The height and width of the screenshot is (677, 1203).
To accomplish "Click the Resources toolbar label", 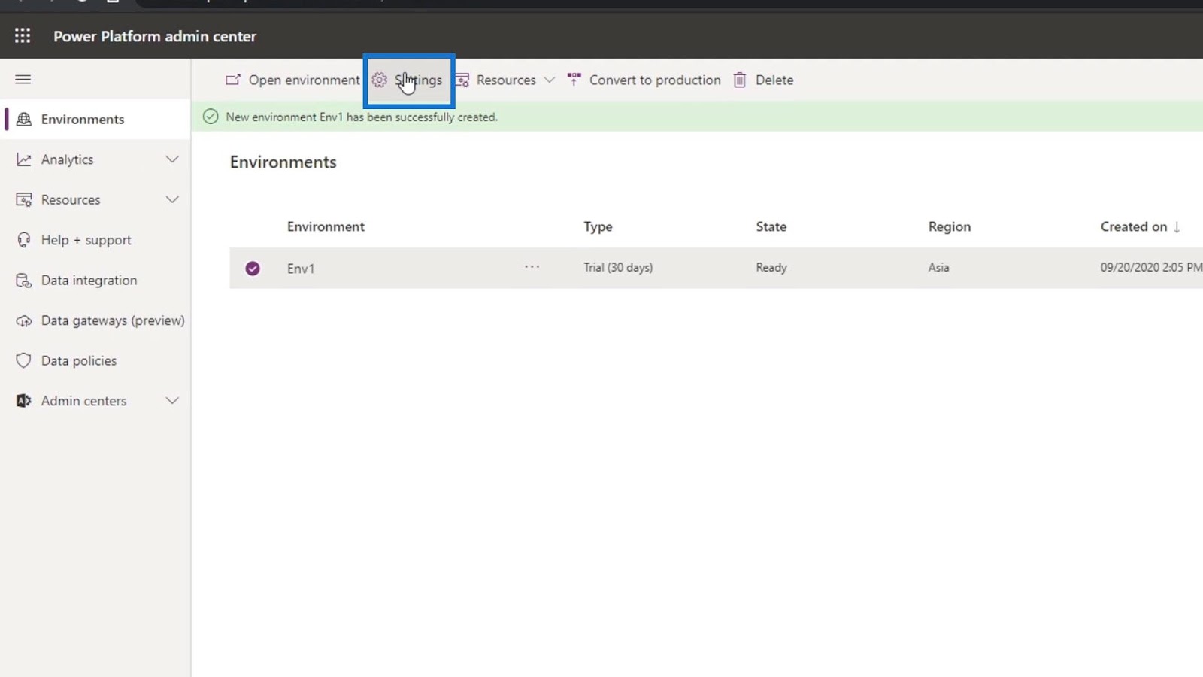I will (506, 80).
